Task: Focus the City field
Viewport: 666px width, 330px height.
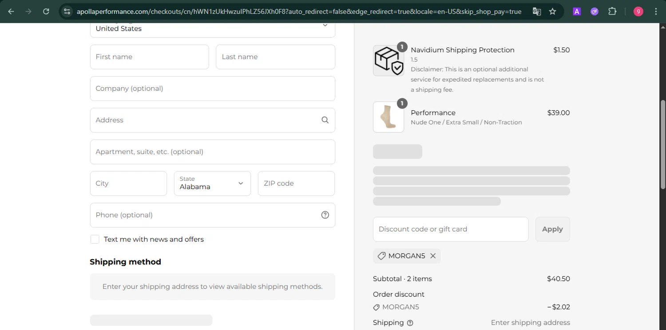Action: point(128,183)
